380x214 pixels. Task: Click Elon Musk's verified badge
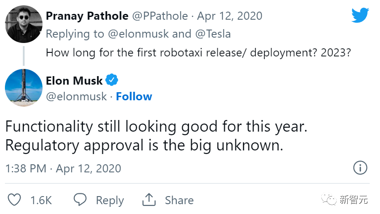112,81
